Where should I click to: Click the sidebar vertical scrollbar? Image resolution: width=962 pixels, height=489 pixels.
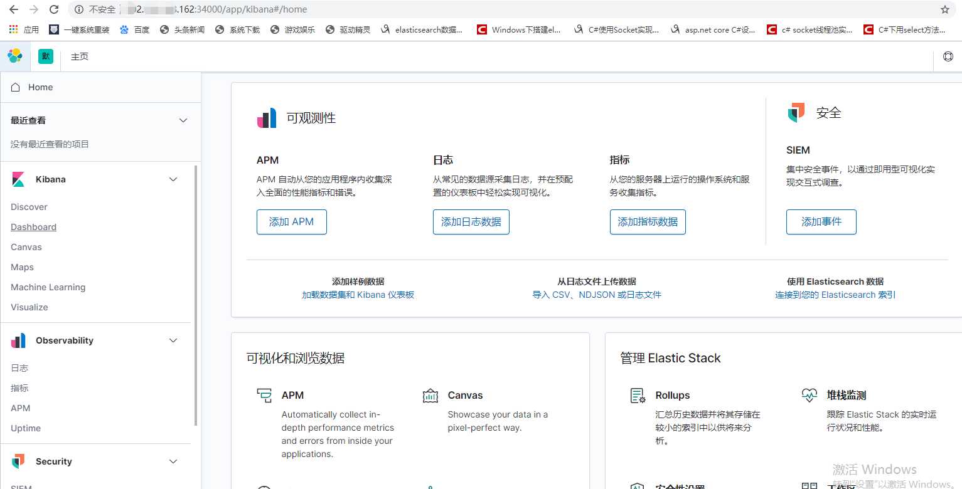[x=196, y=296]
